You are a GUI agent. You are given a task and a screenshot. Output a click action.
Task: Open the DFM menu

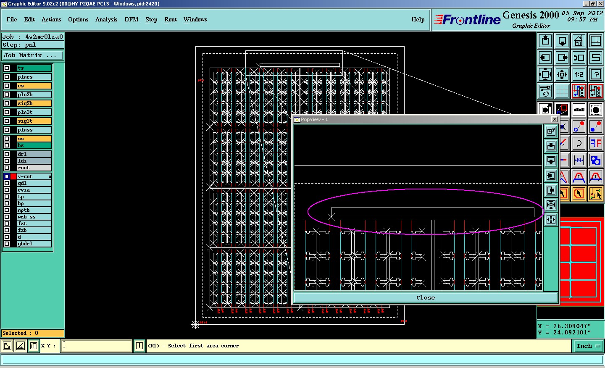click(131, 19)
